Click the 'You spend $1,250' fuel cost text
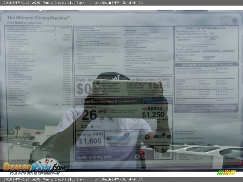Image resolution: width=243 pixels, height=182 pixels. [x=154, y=112]
